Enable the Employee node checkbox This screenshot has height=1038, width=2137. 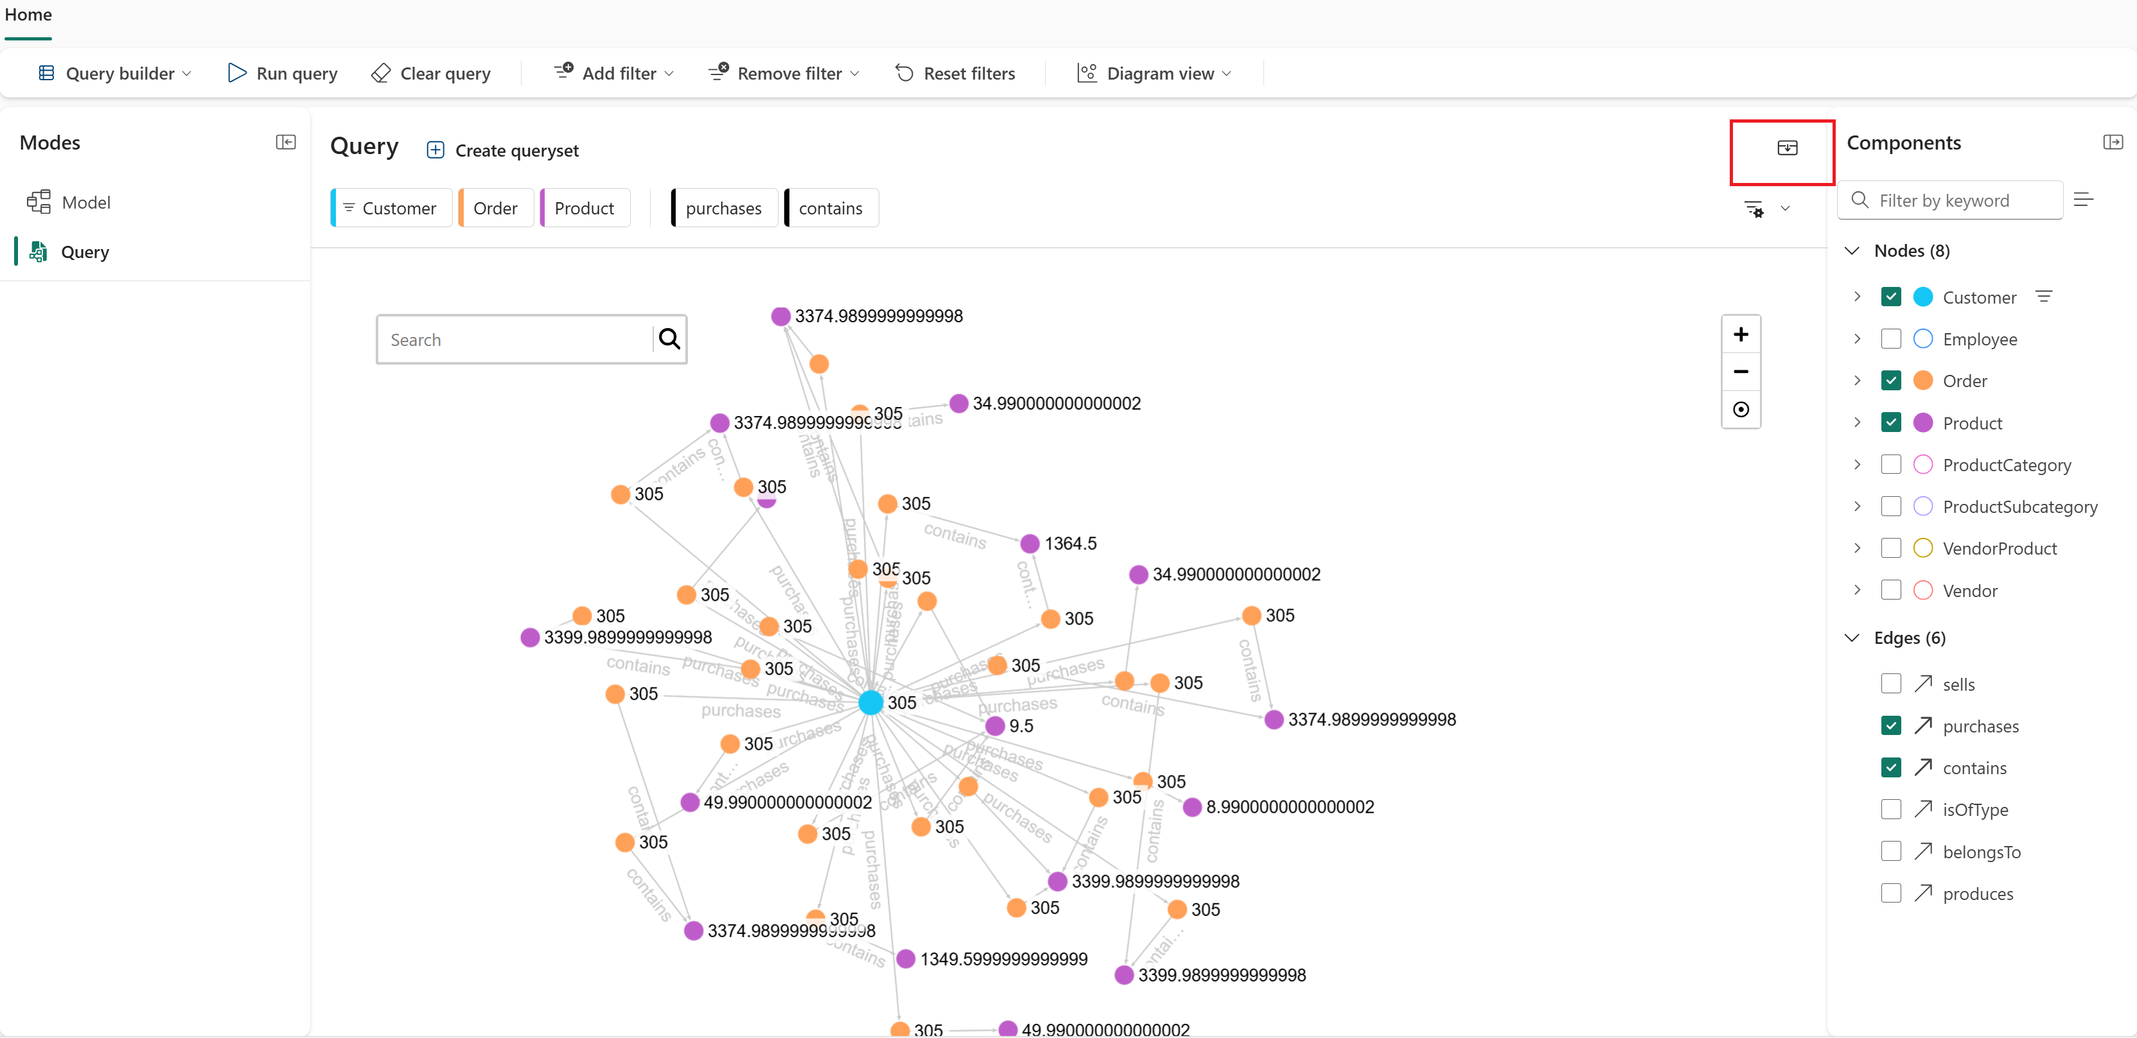[1890, 339]
